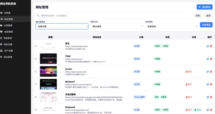Click the 阅读 tag in 沉浸式翻译 row
This screenshot has width=215, height=114.
click(x=157, y=97)
